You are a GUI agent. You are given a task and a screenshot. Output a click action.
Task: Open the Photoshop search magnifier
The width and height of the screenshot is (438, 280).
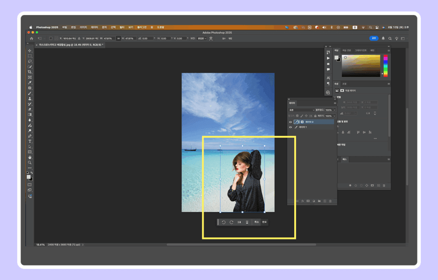point(390,38)
